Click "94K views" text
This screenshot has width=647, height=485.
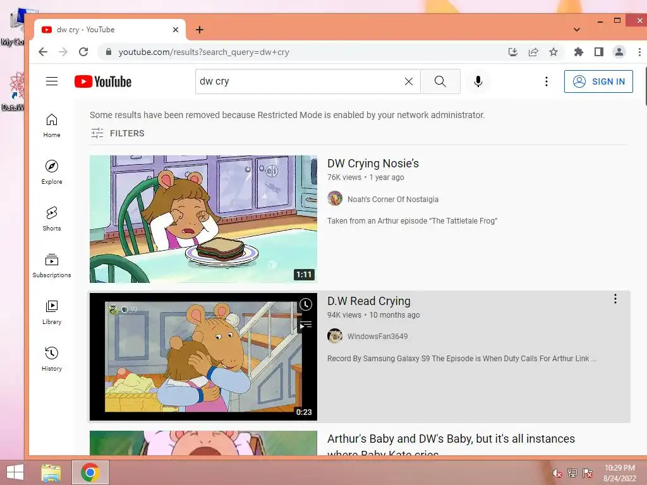[x=344, y=315]
